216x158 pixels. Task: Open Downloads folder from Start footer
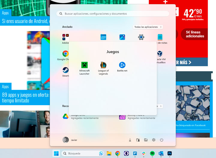pyautogui.click(x=130, y=140)
